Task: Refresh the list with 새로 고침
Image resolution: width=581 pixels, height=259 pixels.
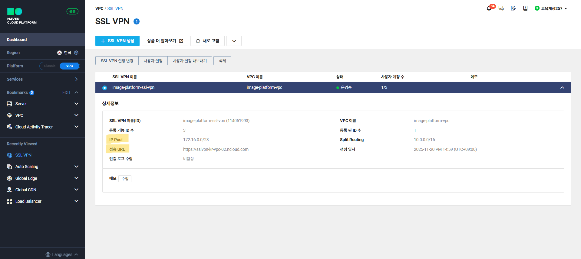Action: [207, 41]
